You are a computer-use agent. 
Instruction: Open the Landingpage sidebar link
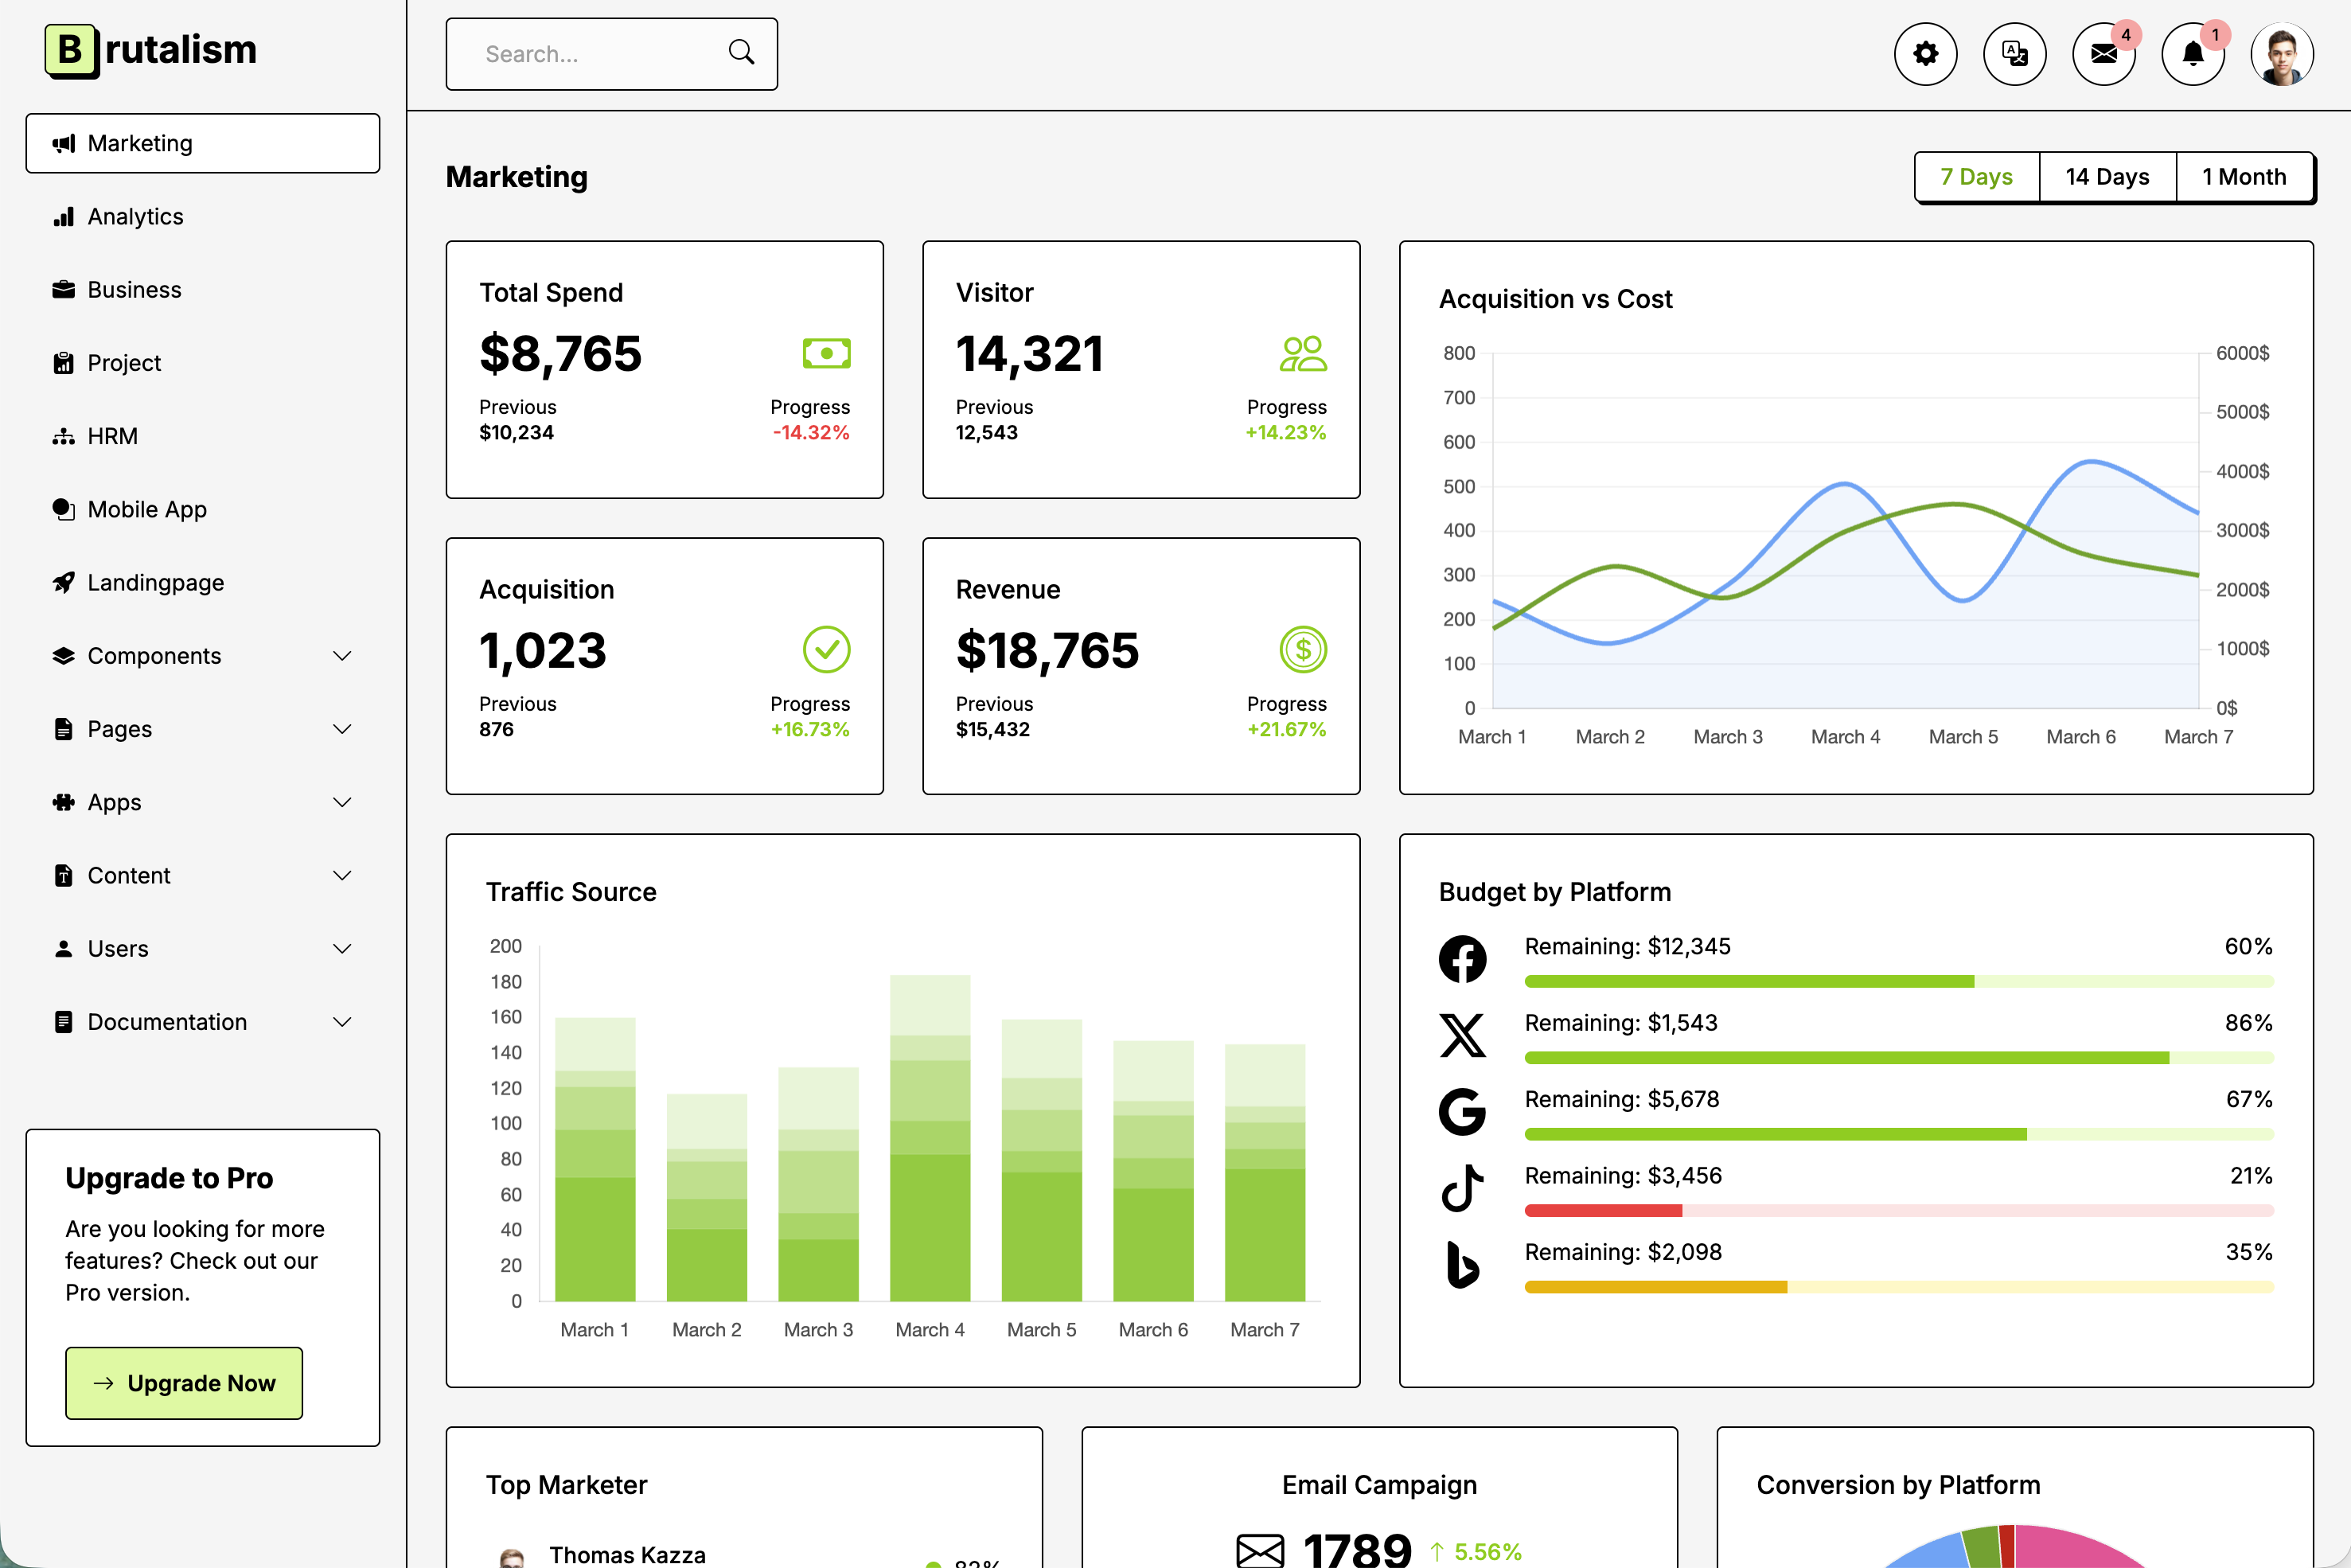pos(203,583)
